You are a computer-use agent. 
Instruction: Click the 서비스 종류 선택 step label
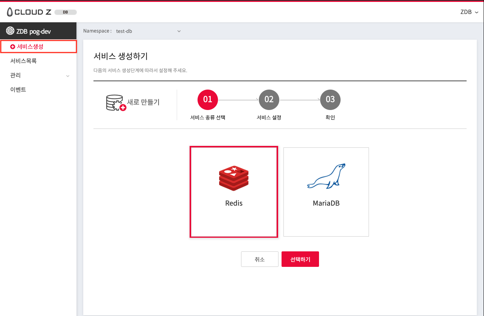[x=208, y=118]
